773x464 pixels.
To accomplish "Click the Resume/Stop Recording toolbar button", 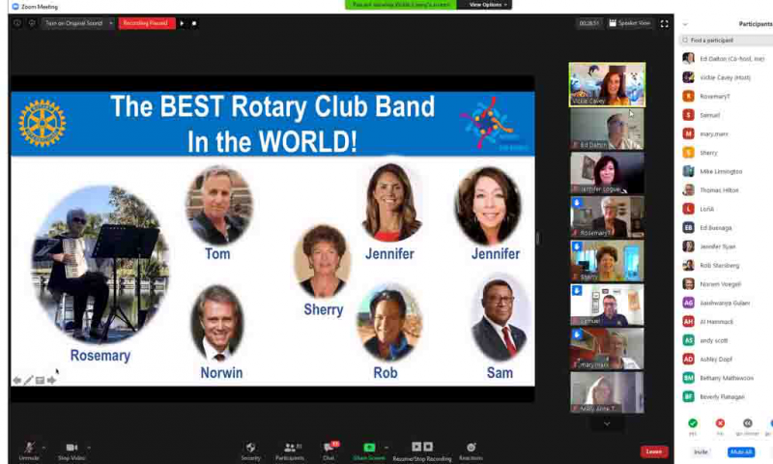I will pyautogui.click(x=422, y=450).
